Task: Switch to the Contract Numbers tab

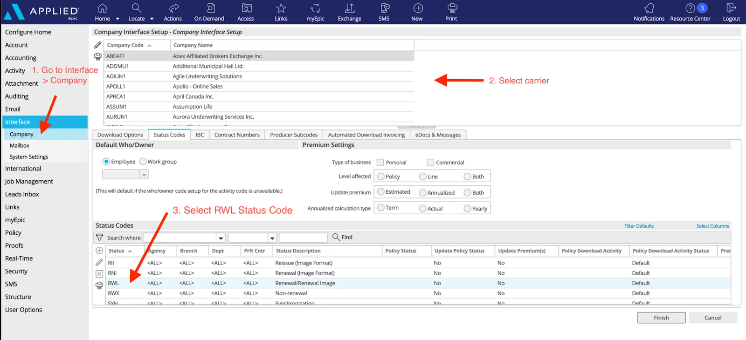Action: point(237,135)
